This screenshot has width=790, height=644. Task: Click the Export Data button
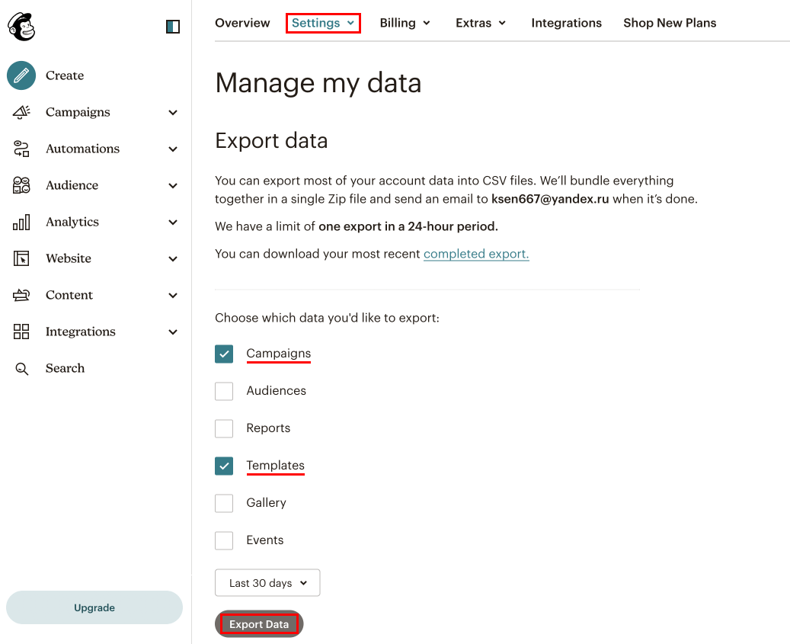[259, 623]
